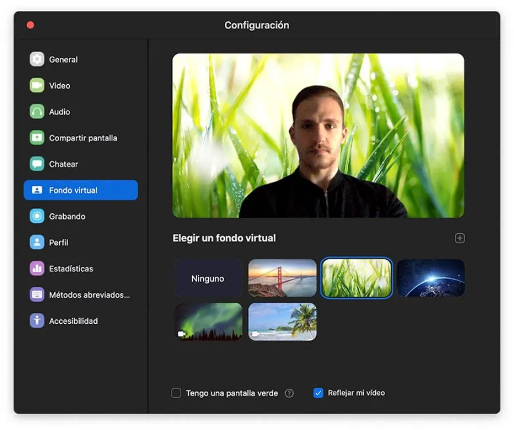Open the Perfil person icon

pos(37,242)
